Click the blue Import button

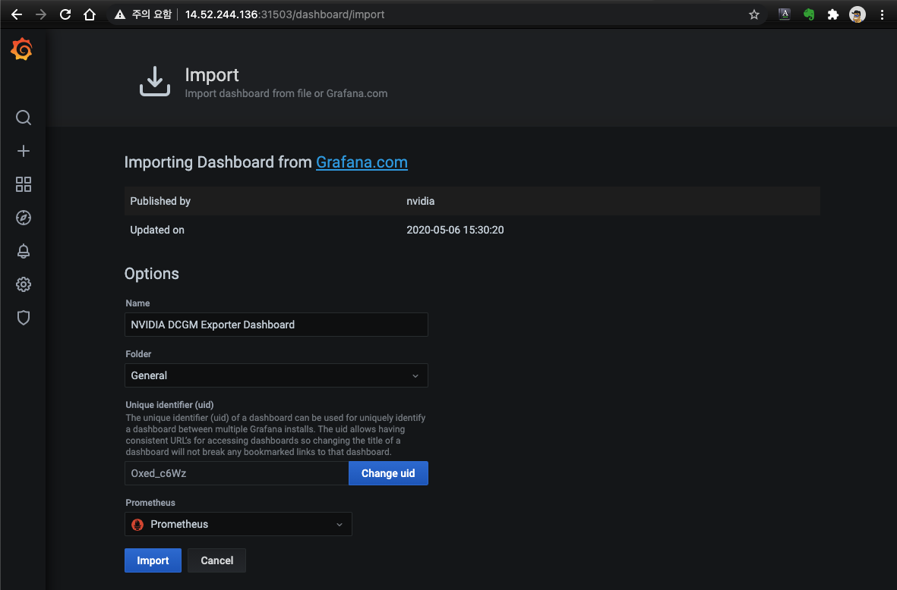click(x=153, y=560)
